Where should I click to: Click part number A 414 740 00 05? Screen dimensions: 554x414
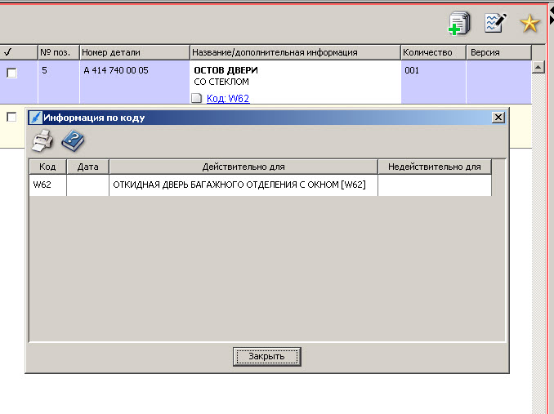pos(116,71)
